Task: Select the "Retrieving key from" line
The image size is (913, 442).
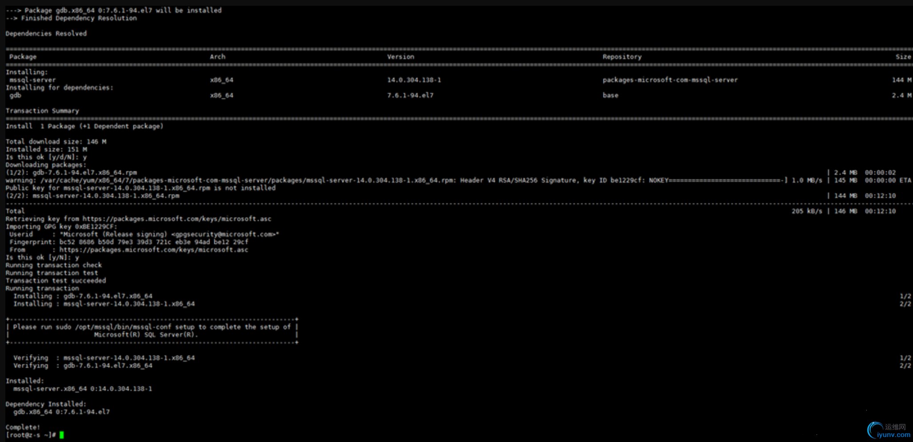Action: tap(138, 219)
